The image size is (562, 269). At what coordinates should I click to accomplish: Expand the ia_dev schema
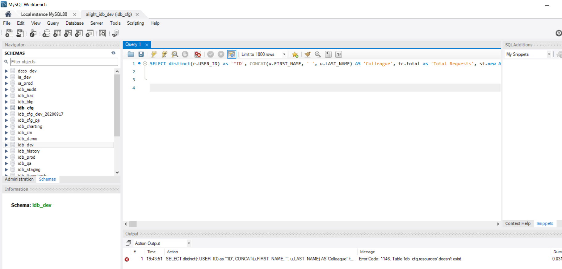(x=6, y=77)
